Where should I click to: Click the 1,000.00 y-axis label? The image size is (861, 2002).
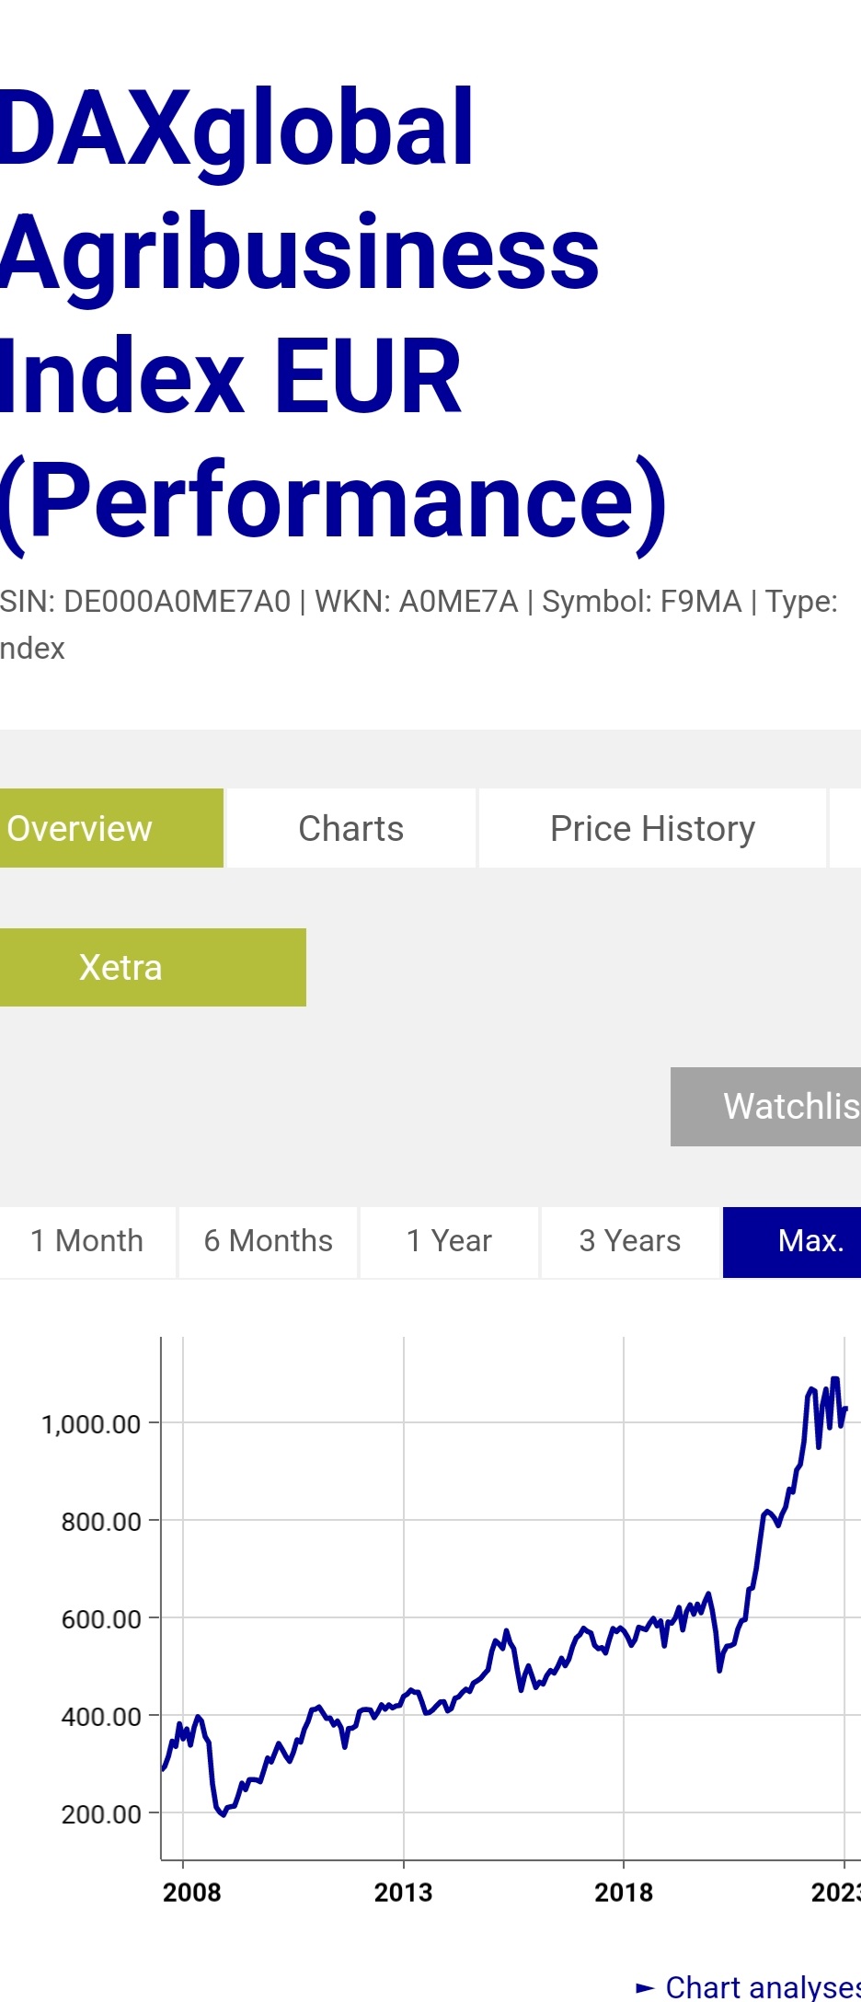pyautogui.click(x=91, y=1424)
